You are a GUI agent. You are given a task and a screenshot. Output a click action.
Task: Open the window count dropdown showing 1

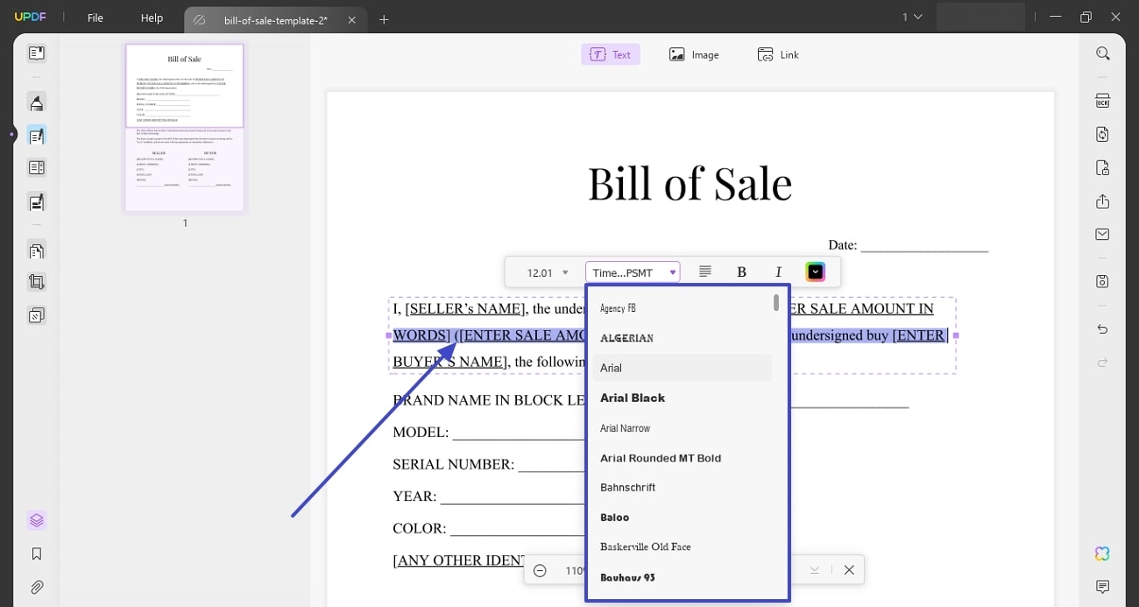click(912, 17)
